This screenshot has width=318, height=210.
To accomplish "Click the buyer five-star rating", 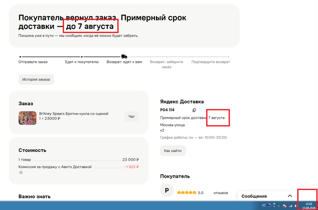I will (187, 193).
